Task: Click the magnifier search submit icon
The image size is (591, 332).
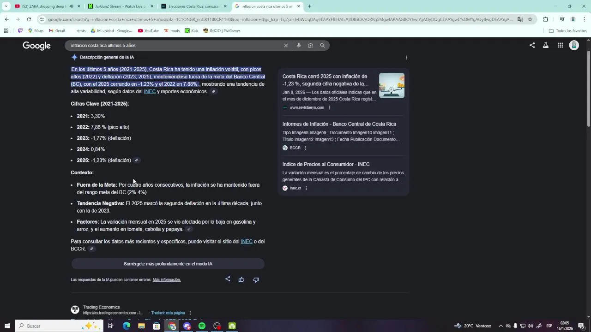Action: [x=322, y=46]
